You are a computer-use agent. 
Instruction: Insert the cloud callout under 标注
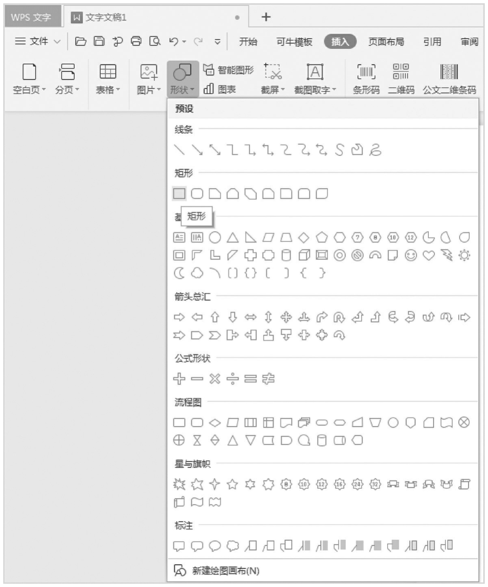point(233,546)
